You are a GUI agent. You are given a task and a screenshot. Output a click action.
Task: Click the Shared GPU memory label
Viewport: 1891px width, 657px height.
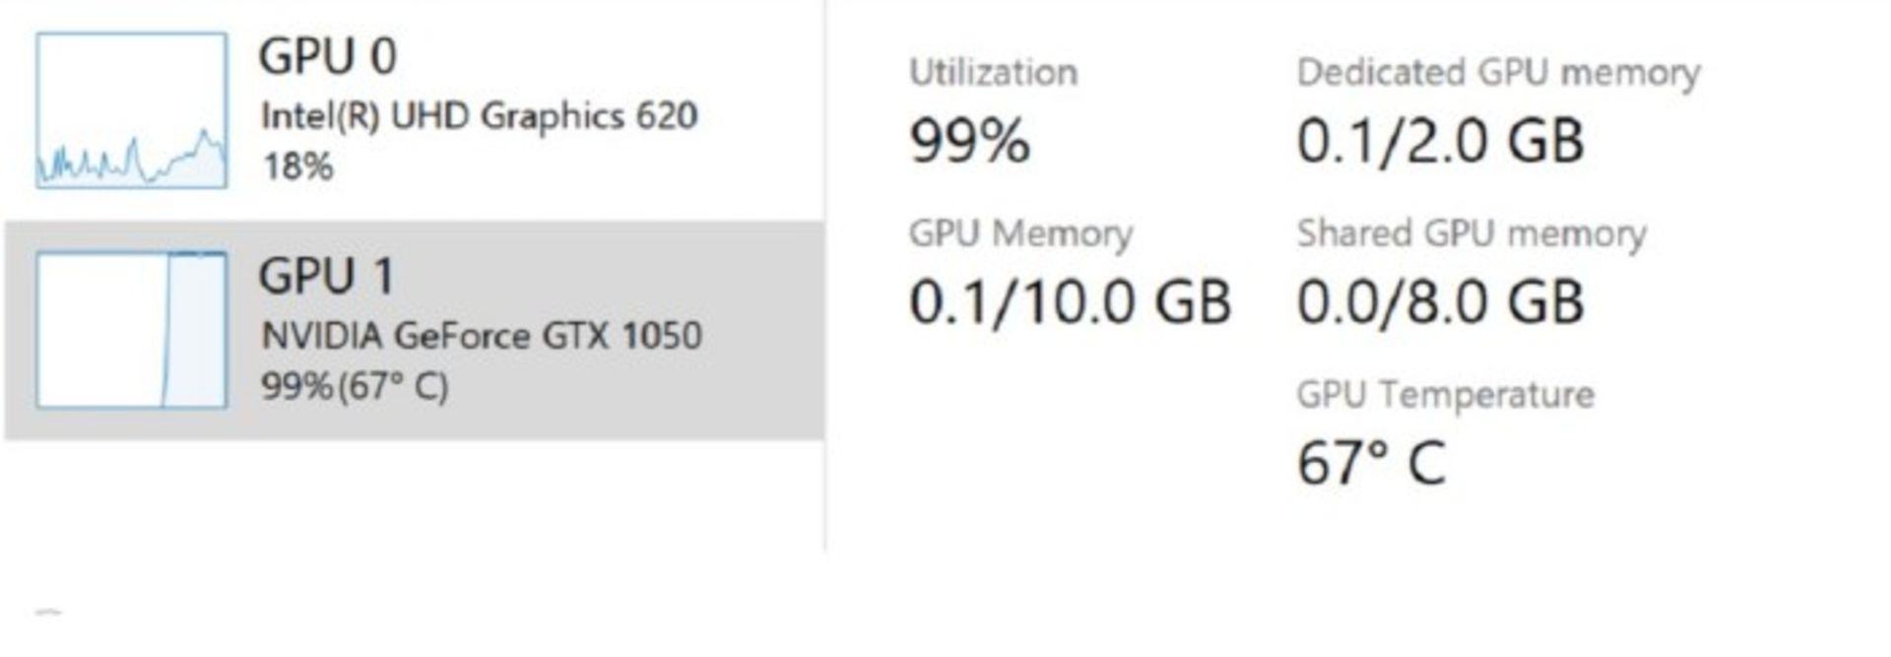click(1471, 234)
